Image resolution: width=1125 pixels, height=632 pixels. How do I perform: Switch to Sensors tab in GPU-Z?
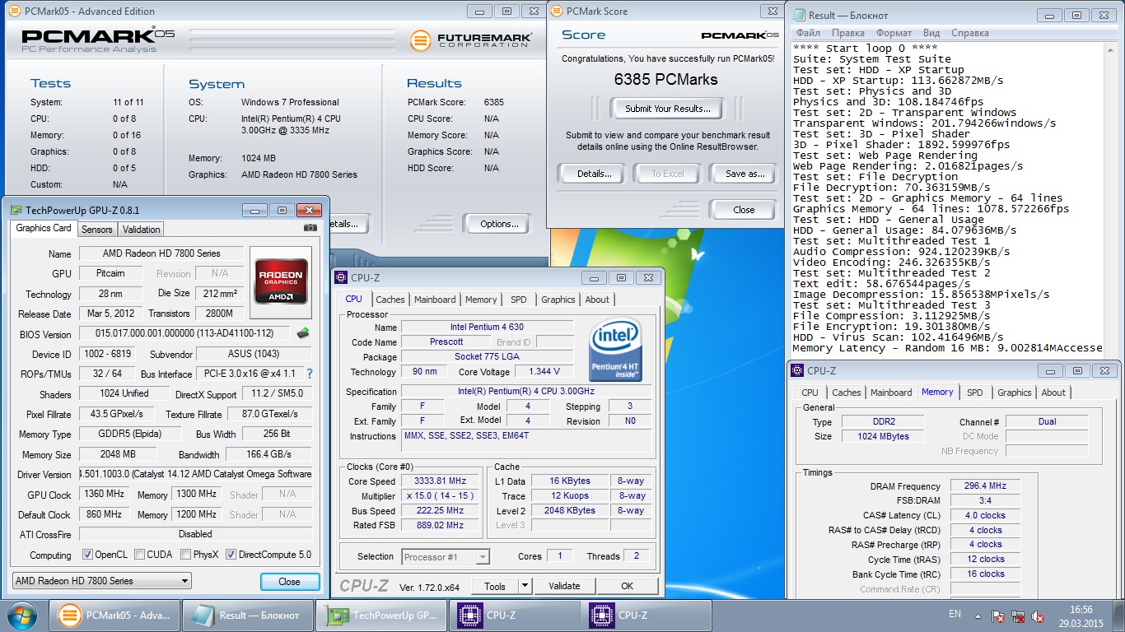point(97,230)
